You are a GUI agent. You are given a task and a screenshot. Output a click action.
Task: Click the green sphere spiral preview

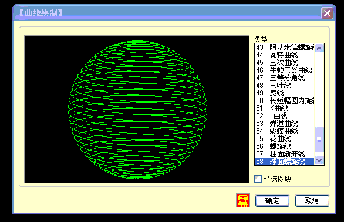(137, 110)
